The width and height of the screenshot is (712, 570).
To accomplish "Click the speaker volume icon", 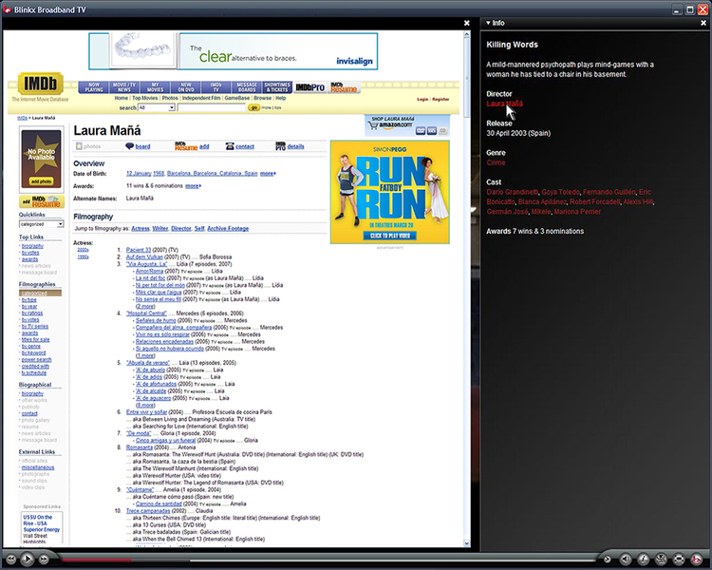I will [626, 559].
